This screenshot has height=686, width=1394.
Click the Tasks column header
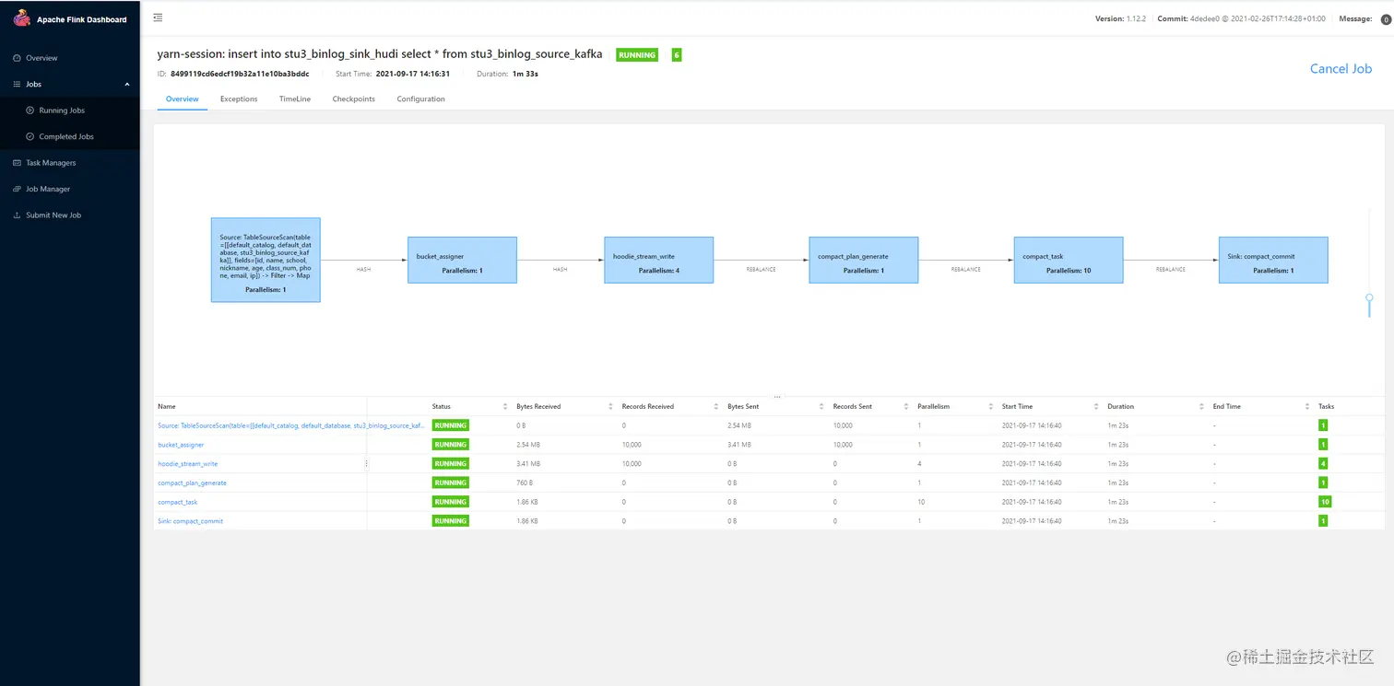1327,406
